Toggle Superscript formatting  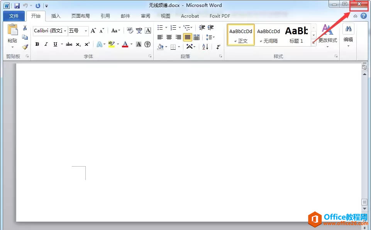(x=87, y=44)
